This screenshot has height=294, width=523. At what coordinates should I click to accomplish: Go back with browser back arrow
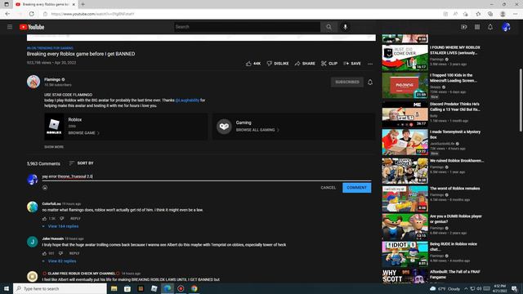point(7,14)
